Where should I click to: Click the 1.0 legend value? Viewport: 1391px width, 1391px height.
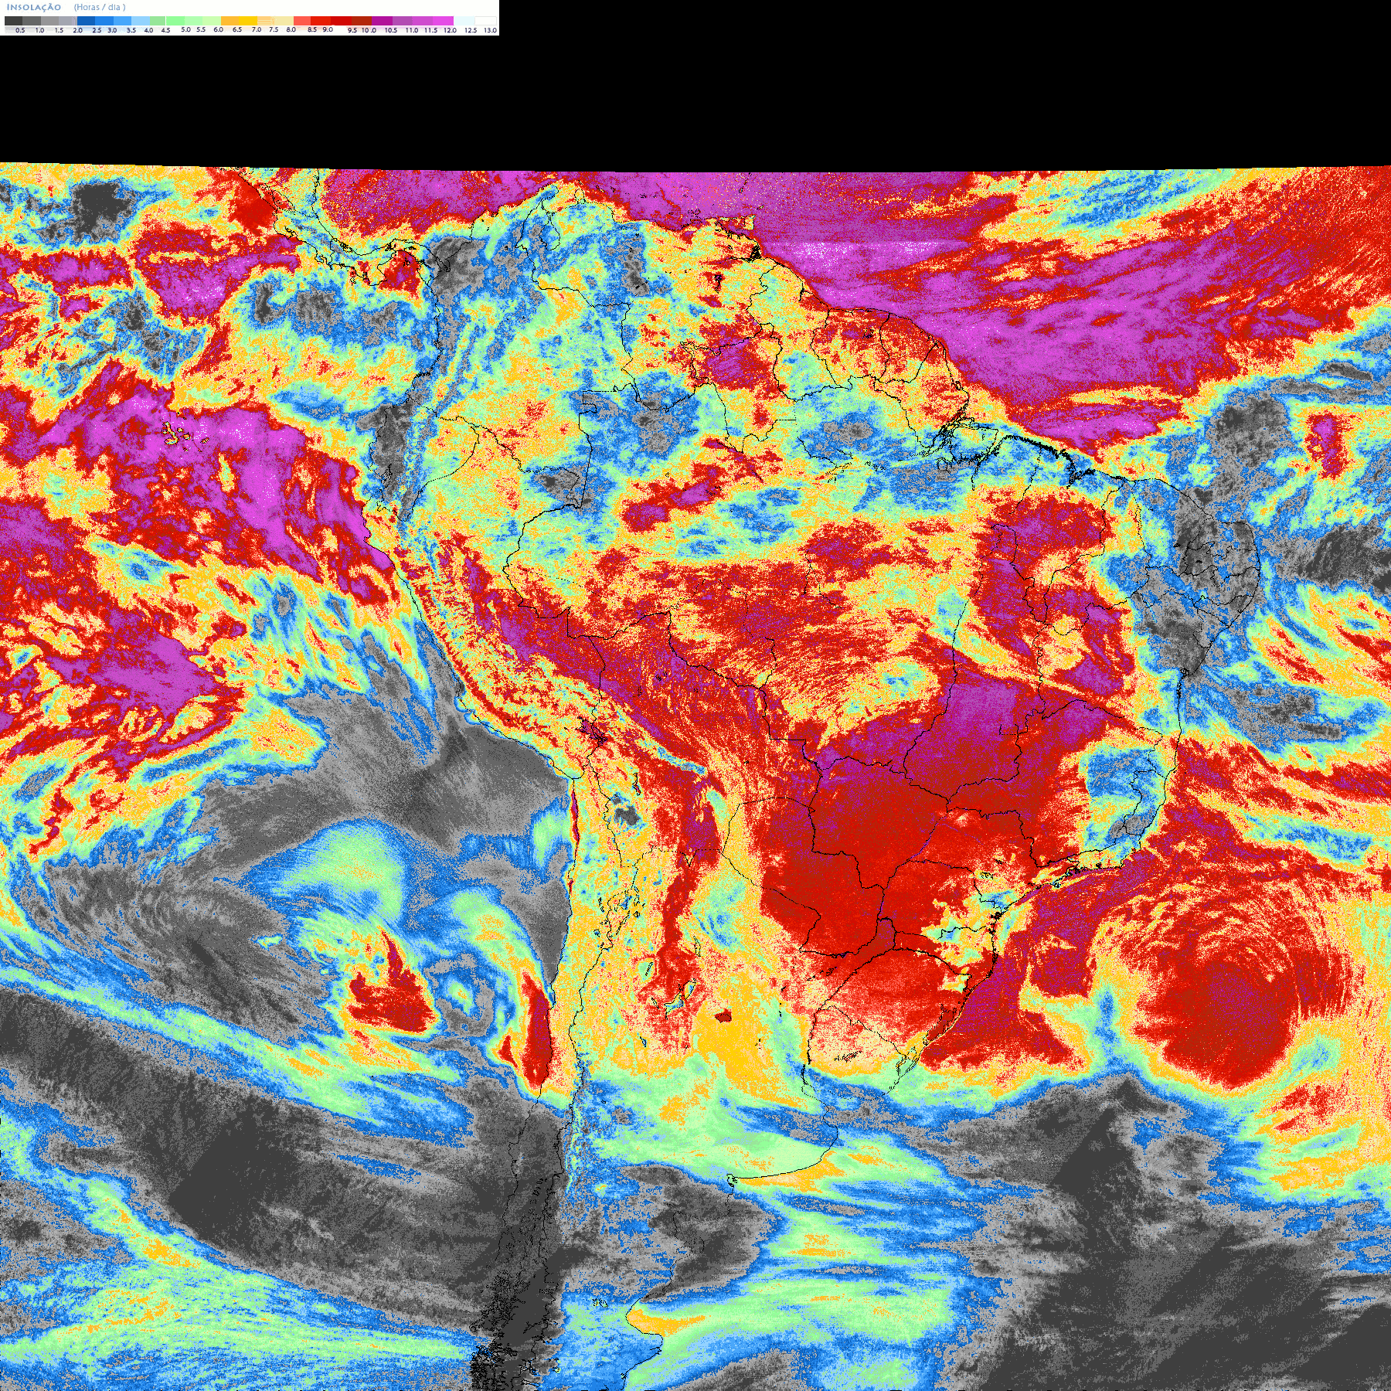(39, 30)
